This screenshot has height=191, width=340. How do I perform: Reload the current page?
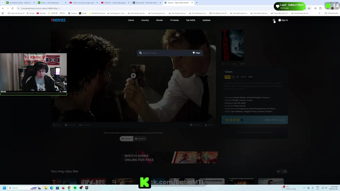pyautogui.click(x=12, y=8)
